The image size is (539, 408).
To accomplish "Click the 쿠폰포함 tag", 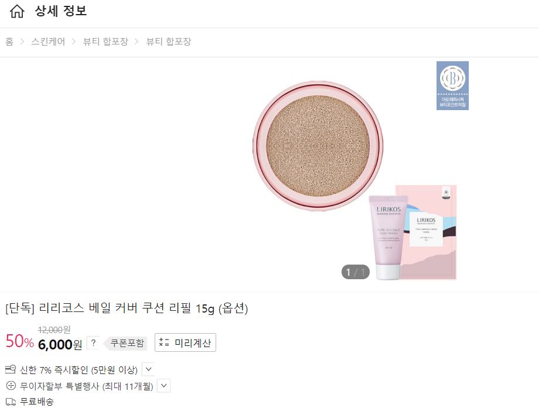I will point(125,343).
